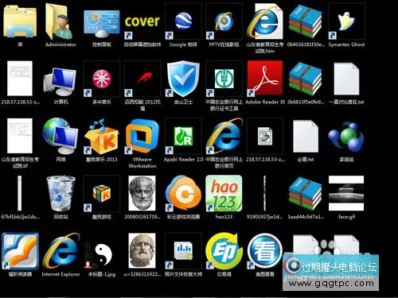Launch the 酷我游戏 cube shortcut

pos(102,193)
